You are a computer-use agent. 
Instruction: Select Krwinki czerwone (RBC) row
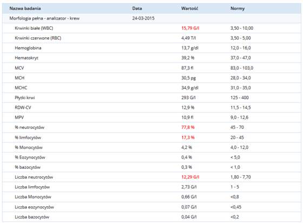point(151,38)
